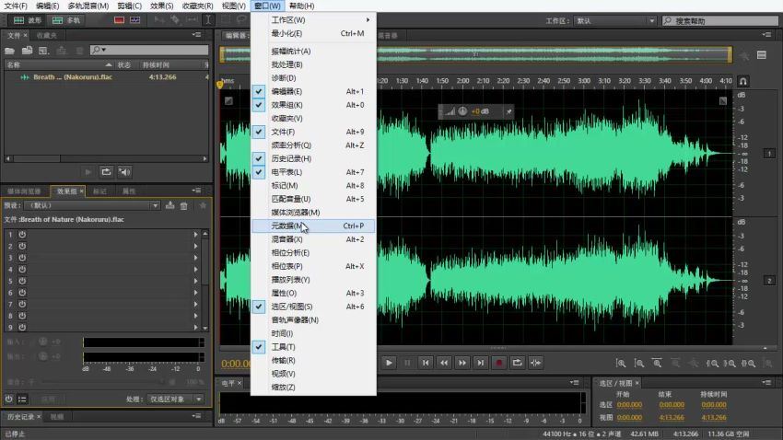
Task: Select Breath ... (Nakoruru).flac file row
Action: (106, 77)
